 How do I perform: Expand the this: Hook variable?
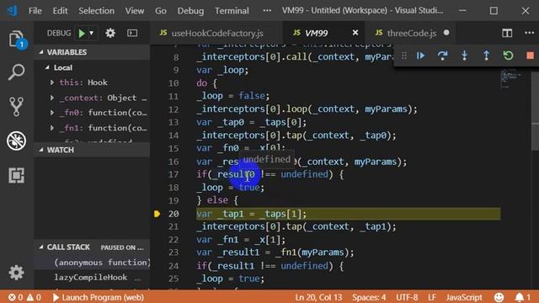click(x=52, y=82)
